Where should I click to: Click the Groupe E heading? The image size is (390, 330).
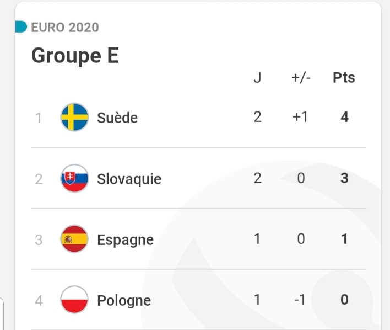pos(75,55)
